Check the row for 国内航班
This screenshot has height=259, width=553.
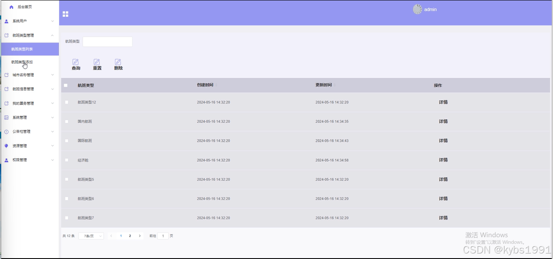pyautogui.click(x=67, y=121)
